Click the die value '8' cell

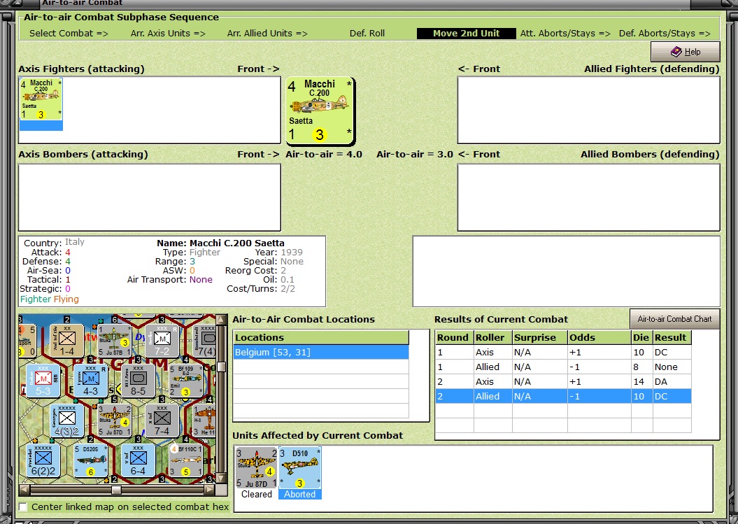(x=641, y=367)
